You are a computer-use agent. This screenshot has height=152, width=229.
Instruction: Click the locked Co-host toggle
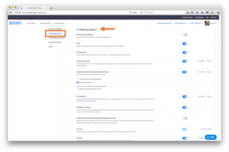(185, 129)
